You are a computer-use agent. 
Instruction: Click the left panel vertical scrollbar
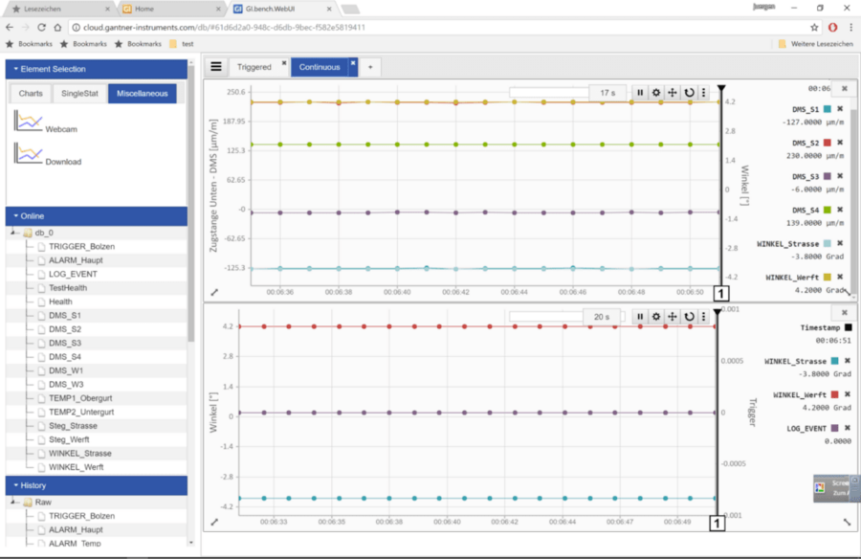pyautogui.click(x=190, y=203)
